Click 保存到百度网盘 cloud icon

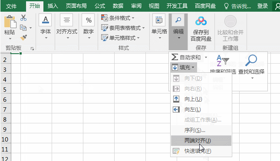[x=201, y=21]
